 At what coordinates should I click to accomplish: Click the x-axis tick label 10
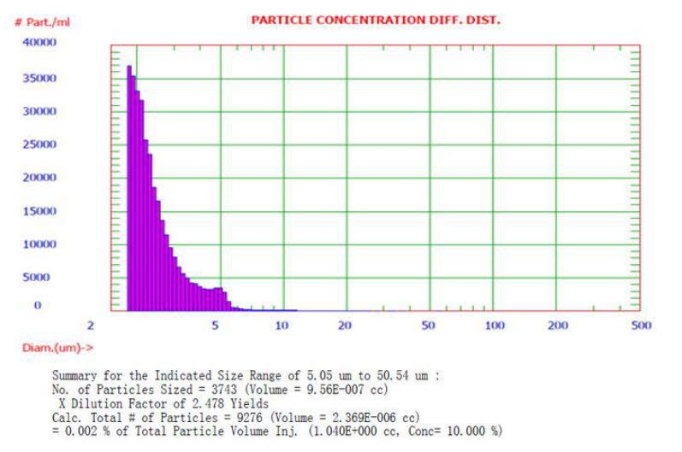coord(282,326)
